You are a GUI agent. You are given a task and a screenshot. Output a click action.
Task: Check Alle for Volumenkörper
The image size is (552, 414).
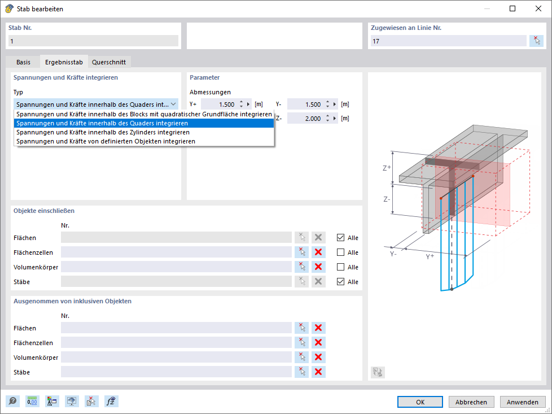[340, 267]
